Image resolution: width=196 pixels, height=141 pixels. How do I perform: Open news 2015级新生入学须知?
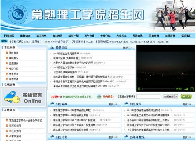[x=64, y=67]
